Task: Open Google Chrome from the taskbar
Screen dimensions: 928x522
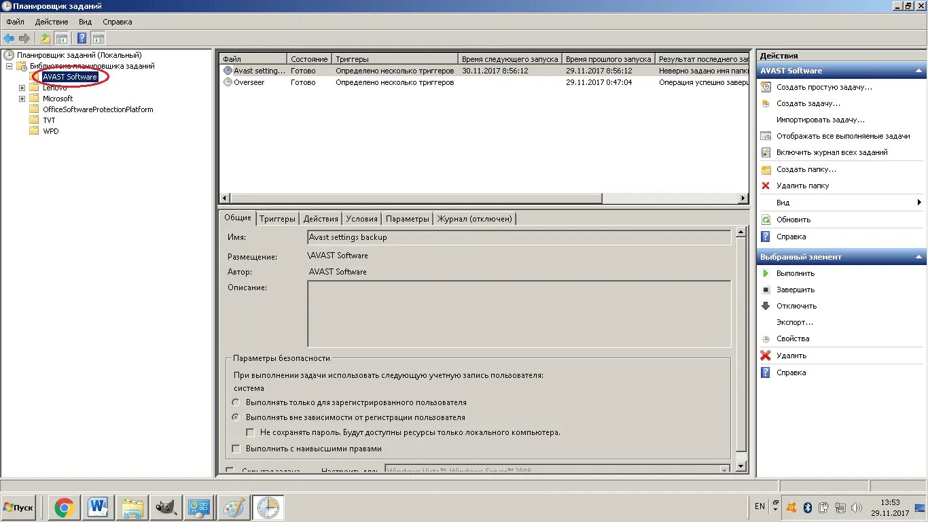Action: point(65,507)
